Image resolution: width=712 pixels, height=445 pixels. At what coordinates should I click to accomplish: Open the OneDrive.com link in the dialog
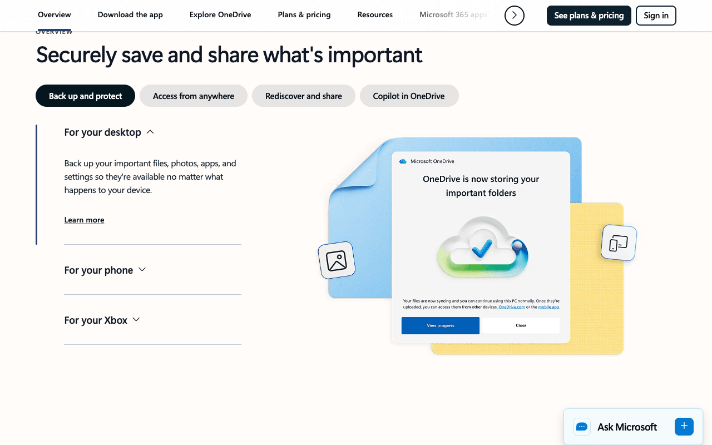pos(512,307)
